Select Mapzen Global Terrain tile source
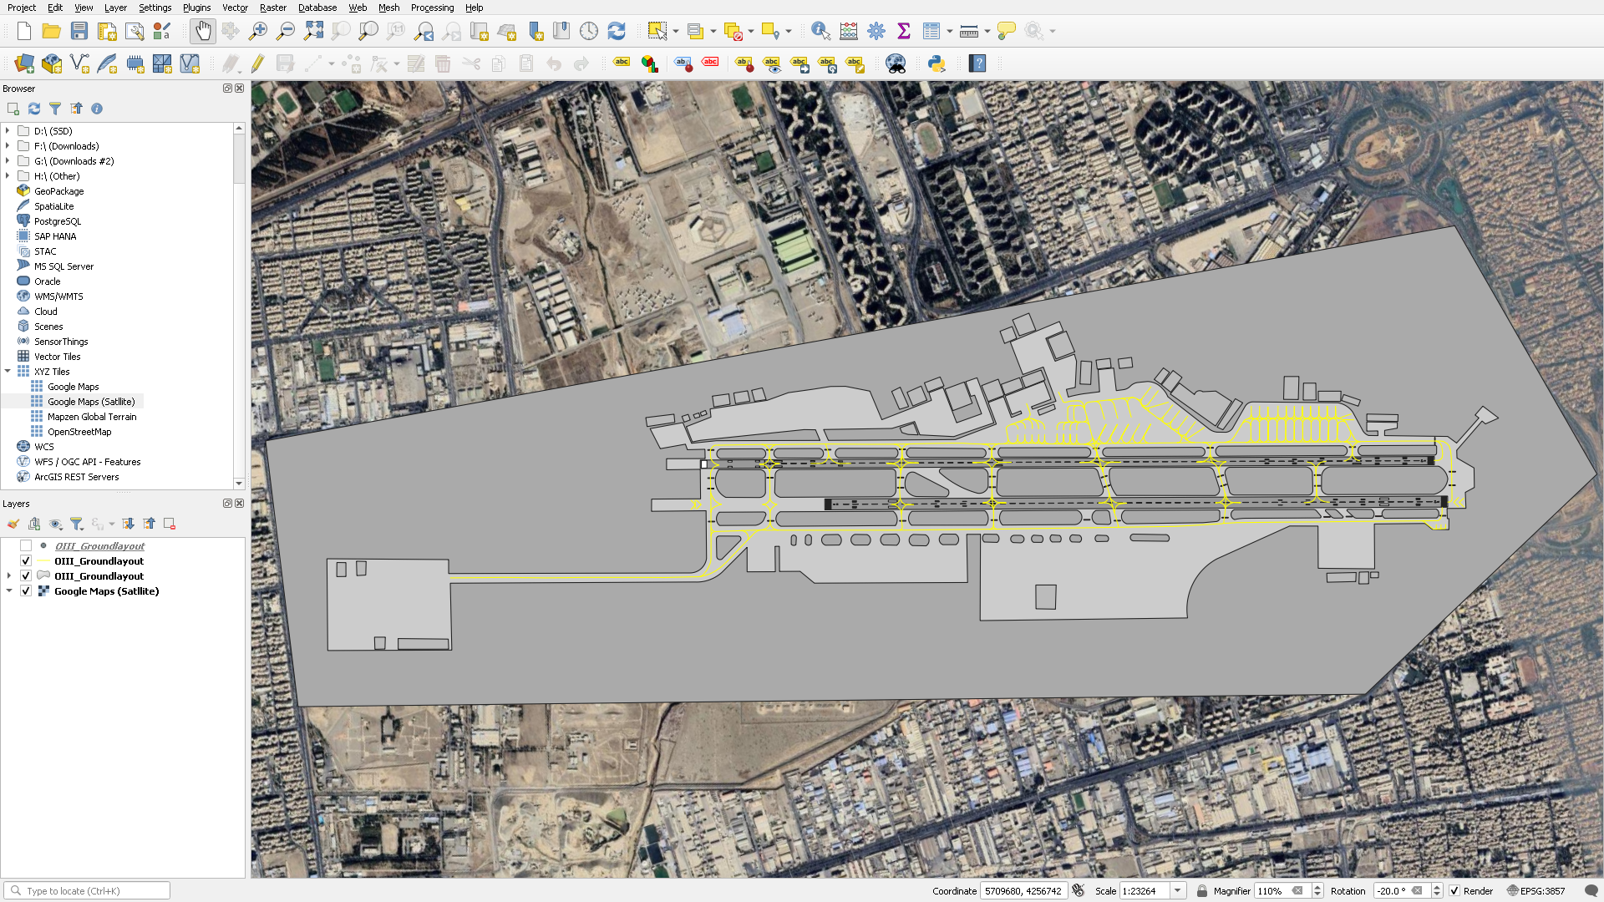 (92, 417)
